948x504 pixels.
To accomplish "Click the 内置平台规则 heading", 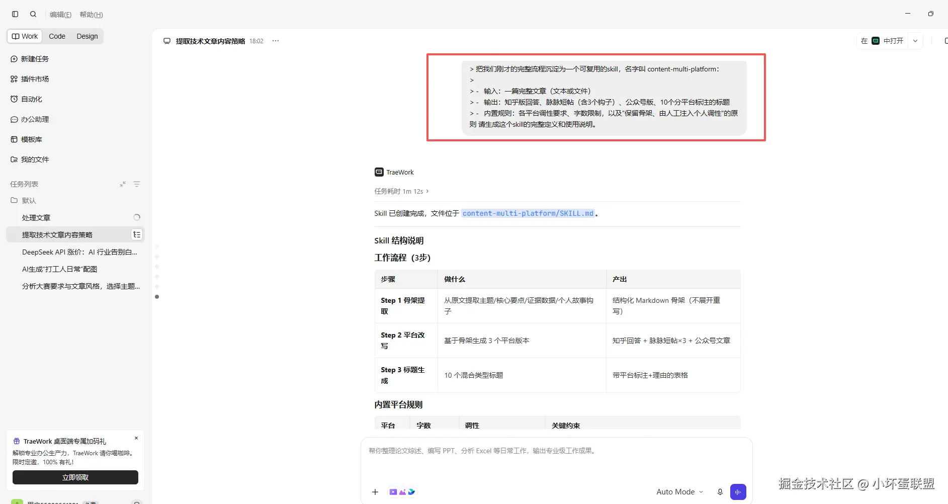I will pyautogui.click(x=398, y=404).
